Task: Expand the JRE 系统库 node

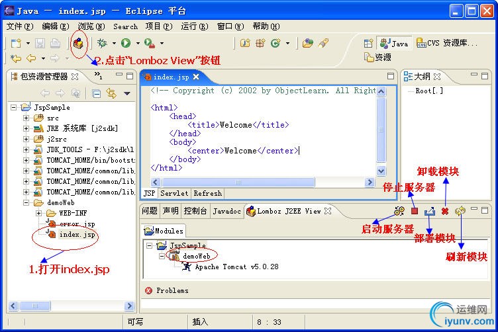Action: tap(26, 128)
